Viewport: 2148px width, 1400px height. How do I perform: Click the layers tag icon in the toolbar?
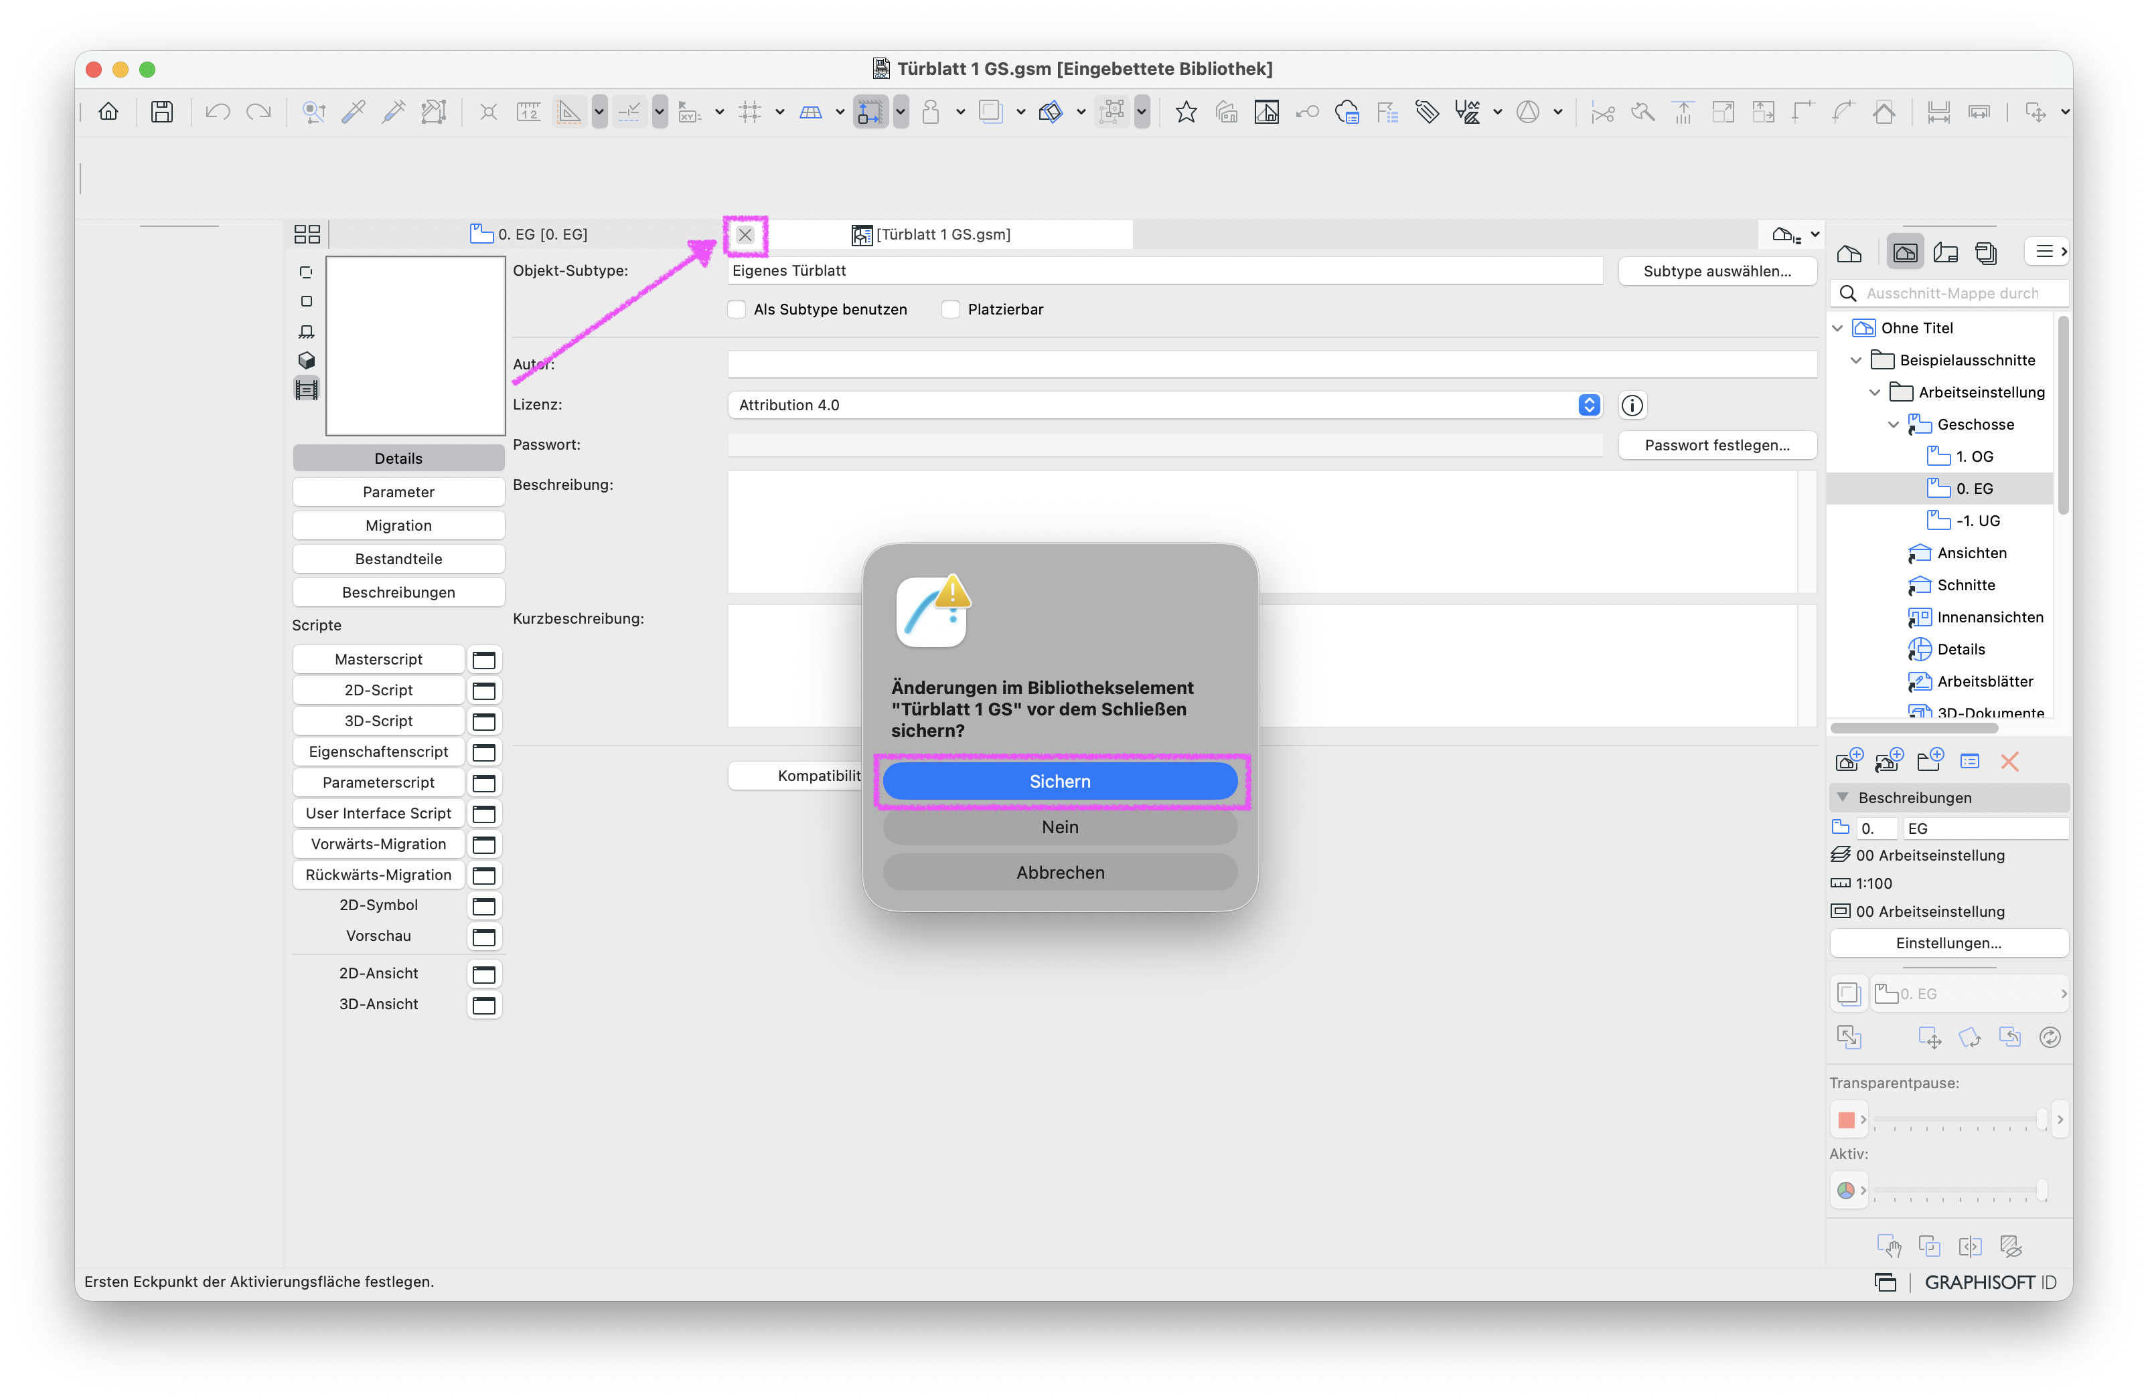[1427, 112]
